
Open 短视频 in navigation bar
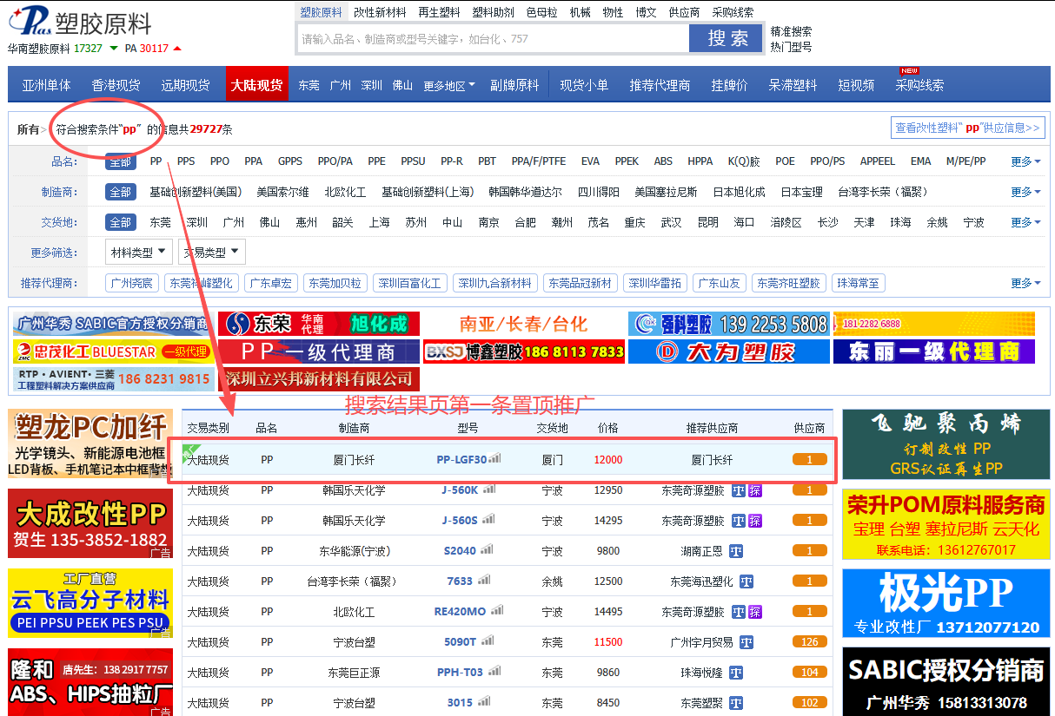pos(856,85)
